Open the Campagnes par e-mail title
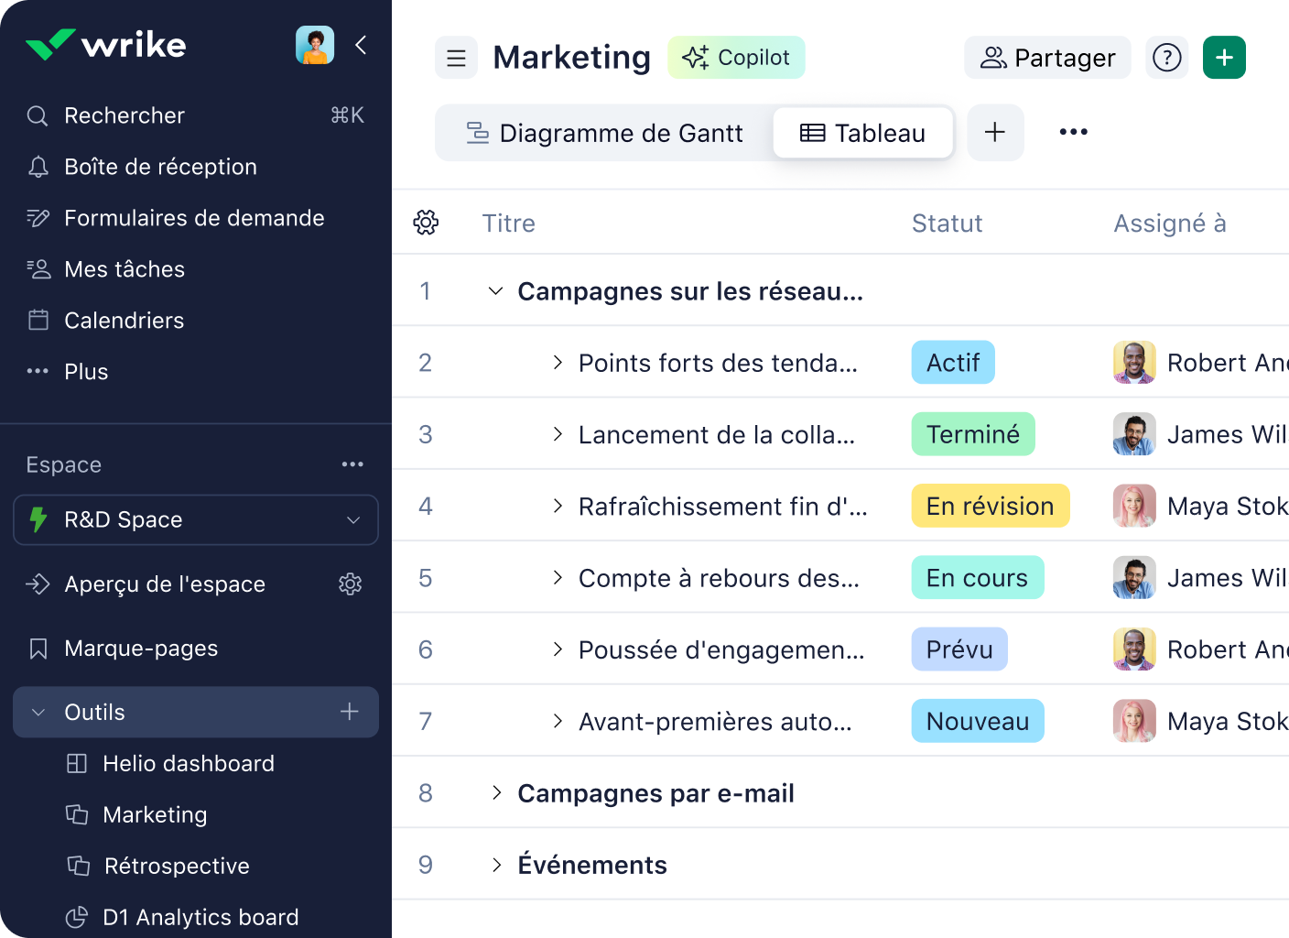The width and height of the screenshot is (1289, 938). point(655,793)
